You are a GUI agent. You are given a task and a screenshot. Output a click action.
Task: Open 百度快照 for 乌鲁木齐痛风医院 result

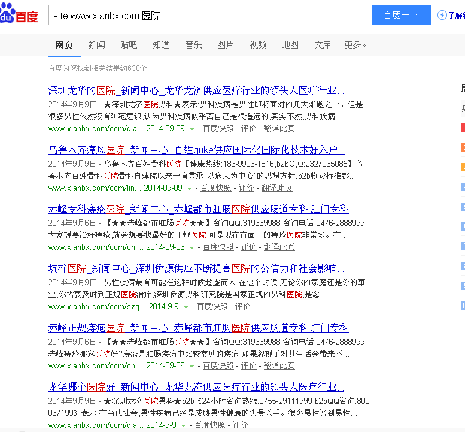(216, 188)
